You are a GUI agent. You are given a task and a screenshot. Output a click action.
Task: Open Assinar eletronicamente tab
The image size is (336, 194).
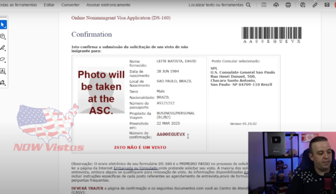pyautogui.click(x=108, y=5)
